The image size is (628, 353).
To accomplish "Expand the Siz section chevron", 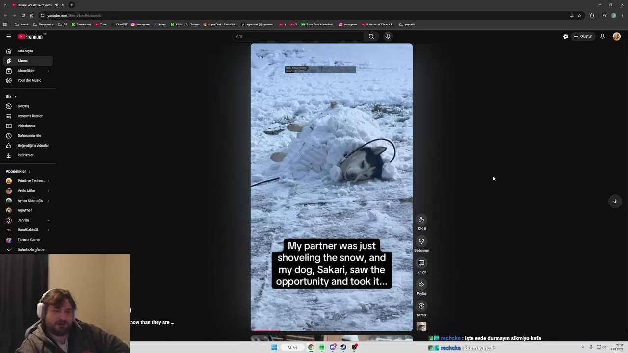I will (15, 97).
